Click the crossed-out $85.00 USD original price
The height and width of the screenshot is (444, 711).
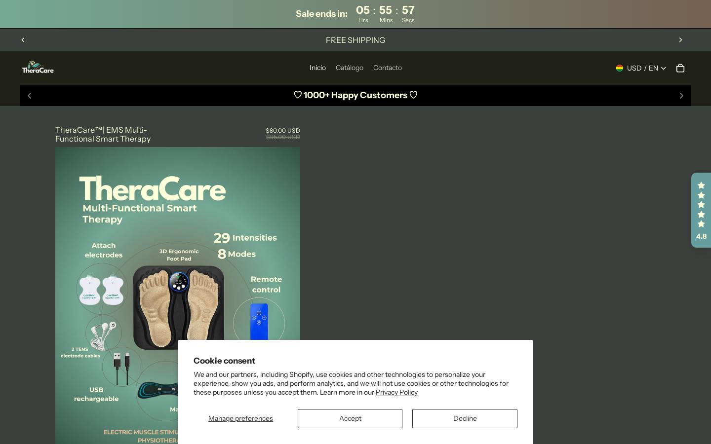coord(283,137)
